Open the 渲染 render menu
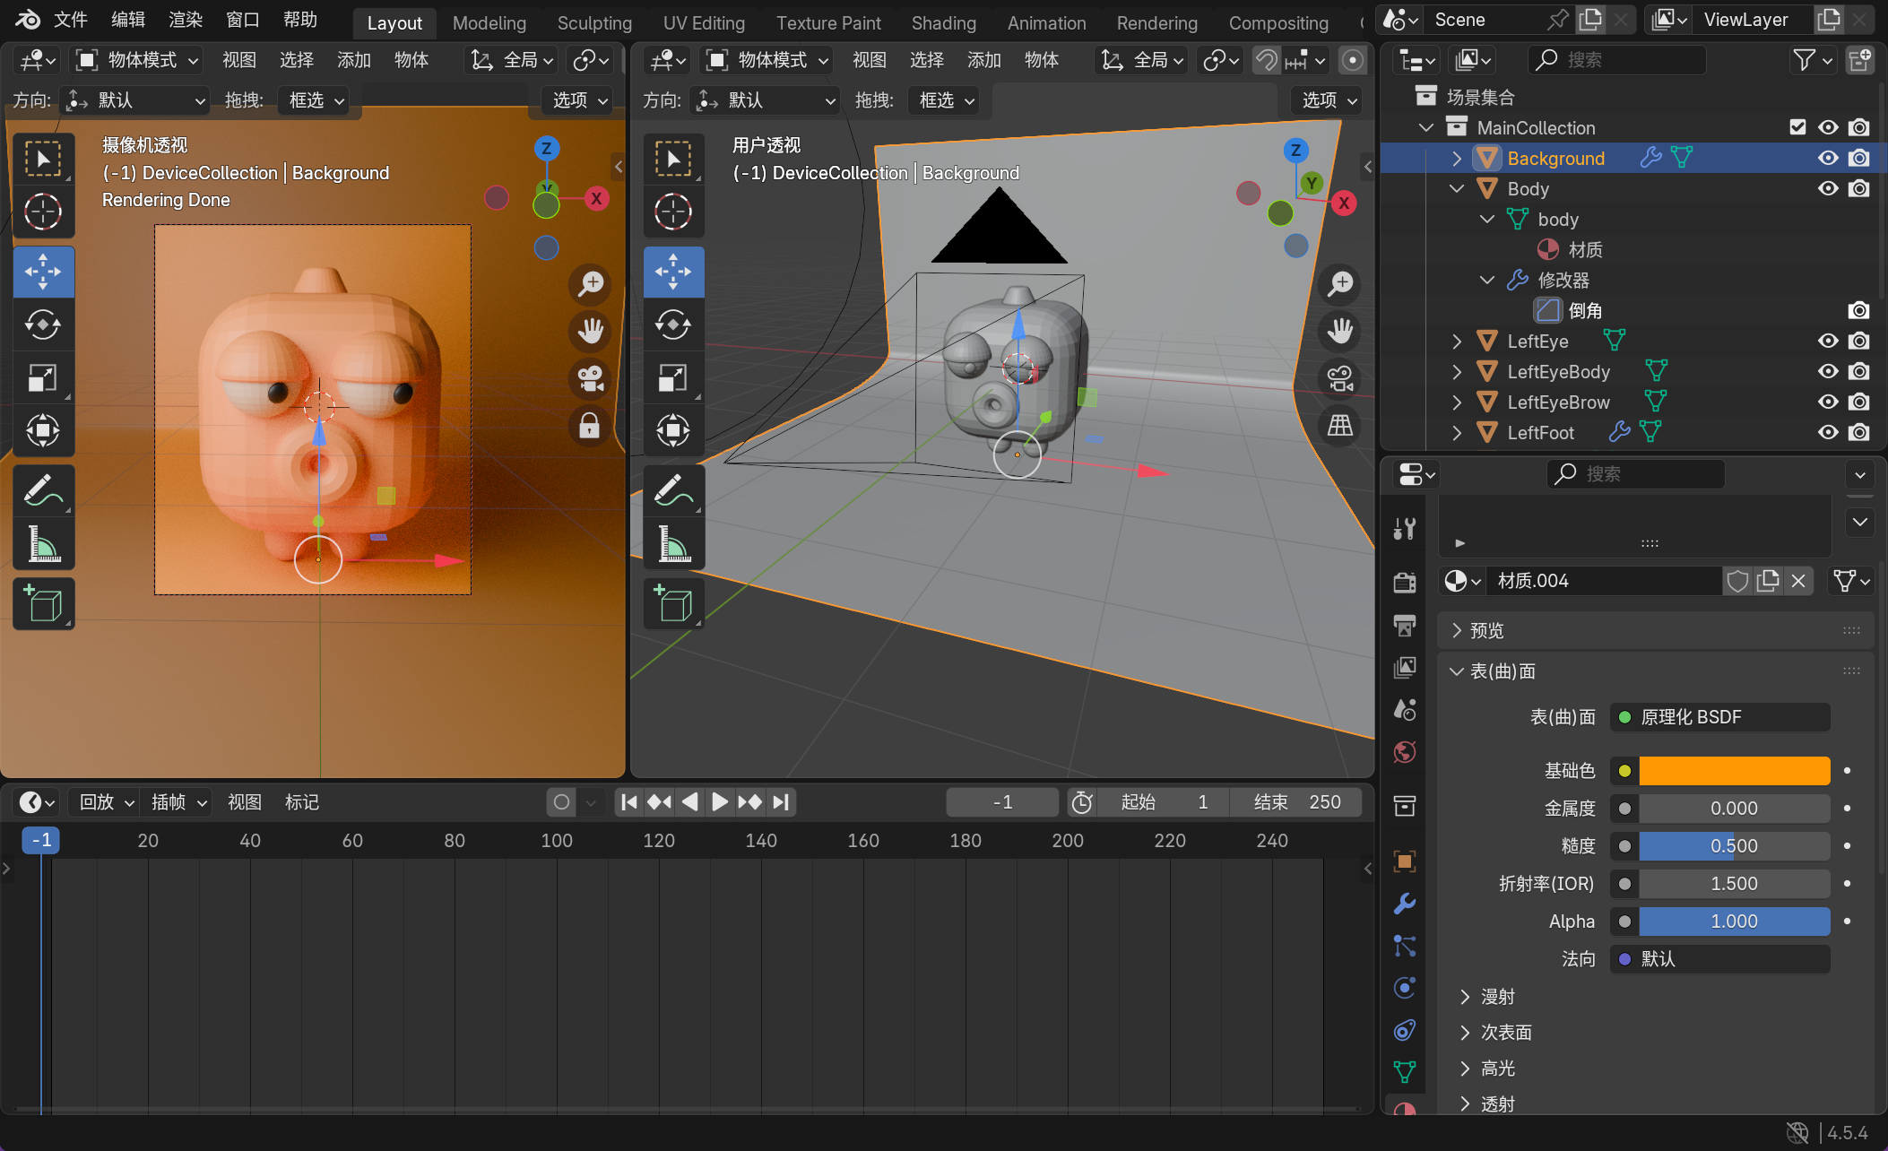This screenshot has width=1888, height=1151. coord(186,20)
